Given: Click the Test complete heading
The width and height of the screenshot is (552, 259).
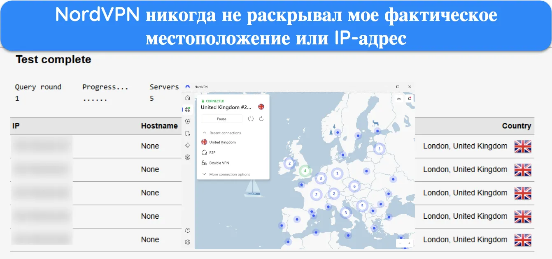Looking at the screenshot, I should (54, 60).
